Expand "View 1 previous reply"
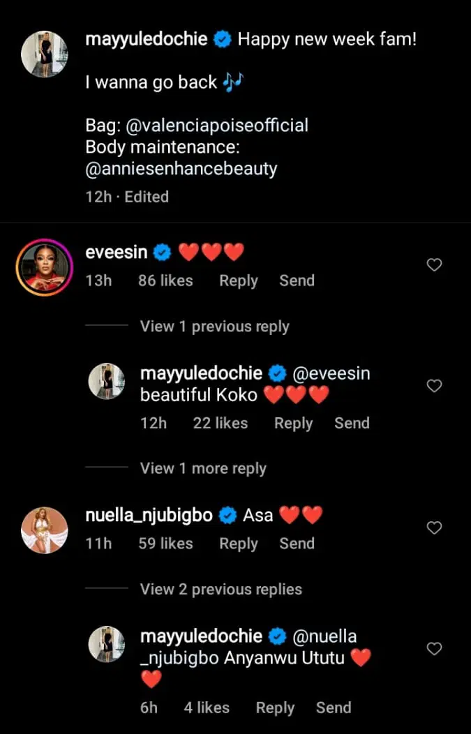 click(214, 327)
